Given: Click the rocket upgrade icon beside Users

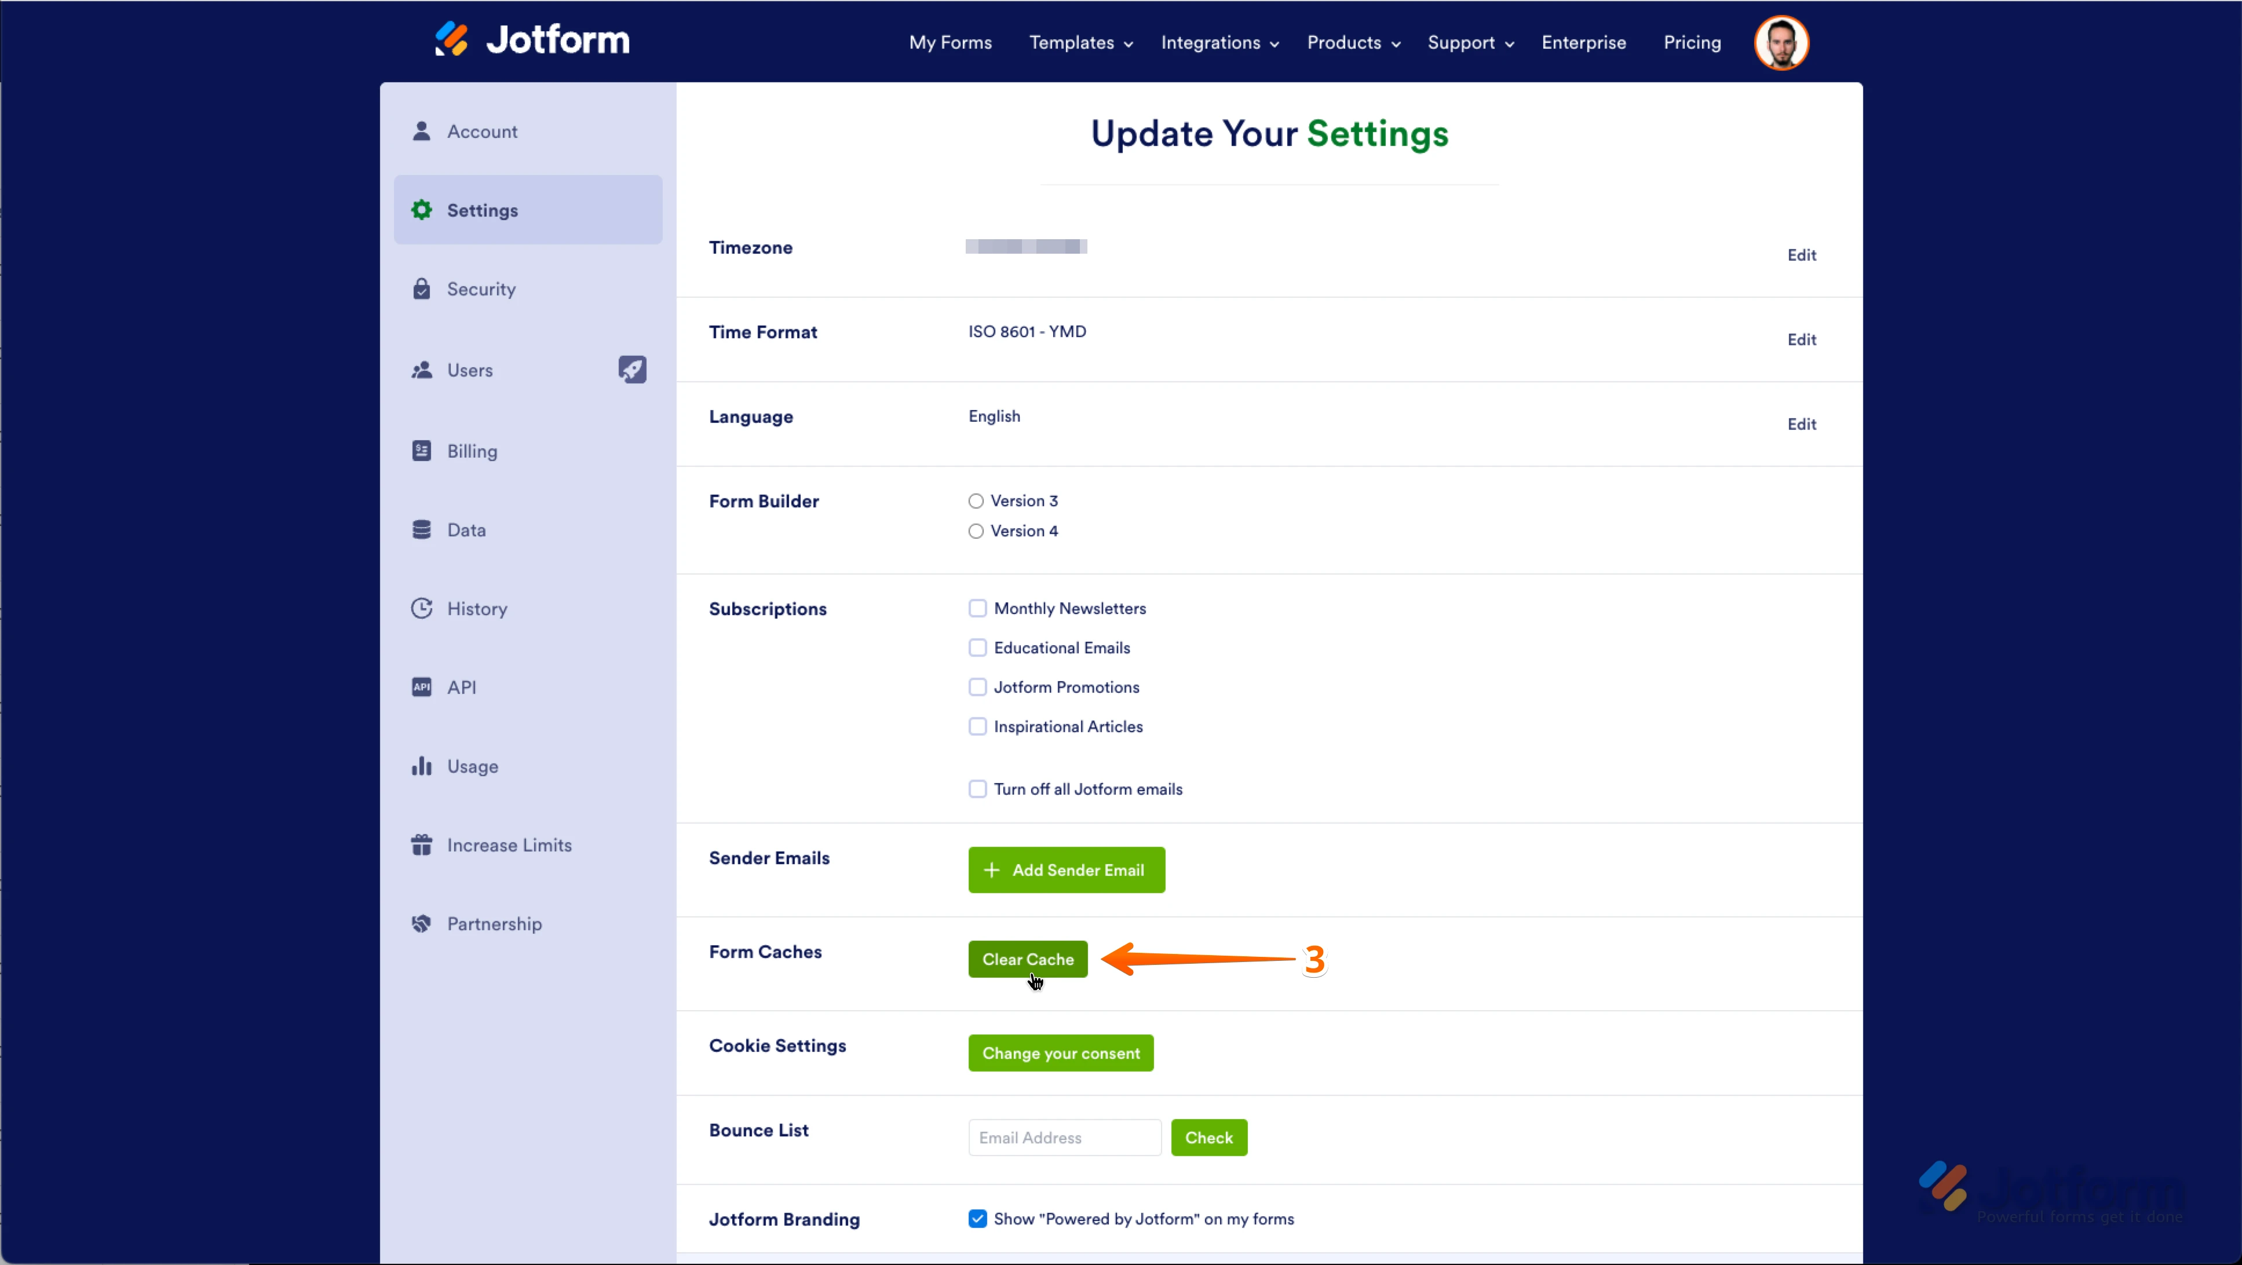Looking at the screenshot, I should click(632, 370).
